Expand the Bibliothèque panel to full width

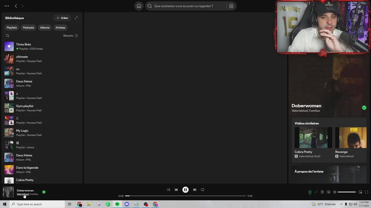pyautogui.click(x=76, y=18)
